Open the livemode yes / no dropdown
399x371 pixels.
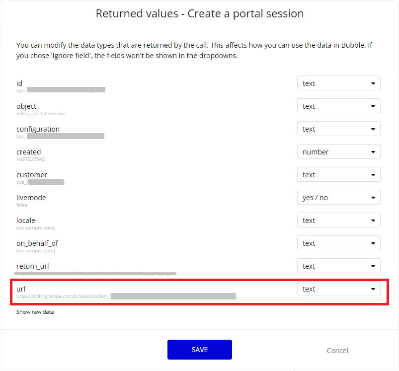(x=338, y=198)
